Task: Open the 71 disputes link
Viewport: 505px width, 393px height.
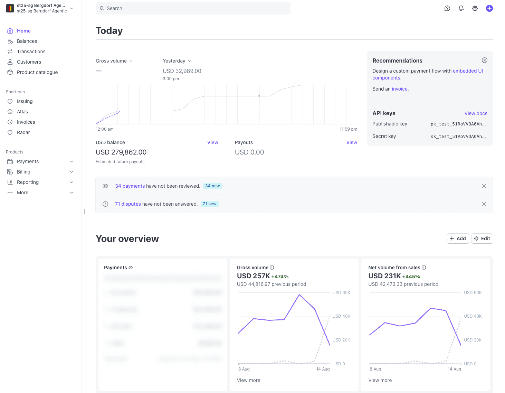Action: 128,204
